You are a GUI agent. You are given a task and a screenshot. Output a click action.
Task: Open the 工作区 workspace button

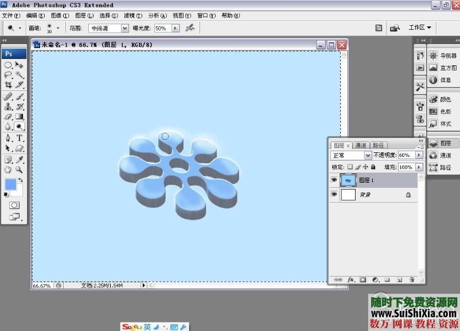[420, 27]
